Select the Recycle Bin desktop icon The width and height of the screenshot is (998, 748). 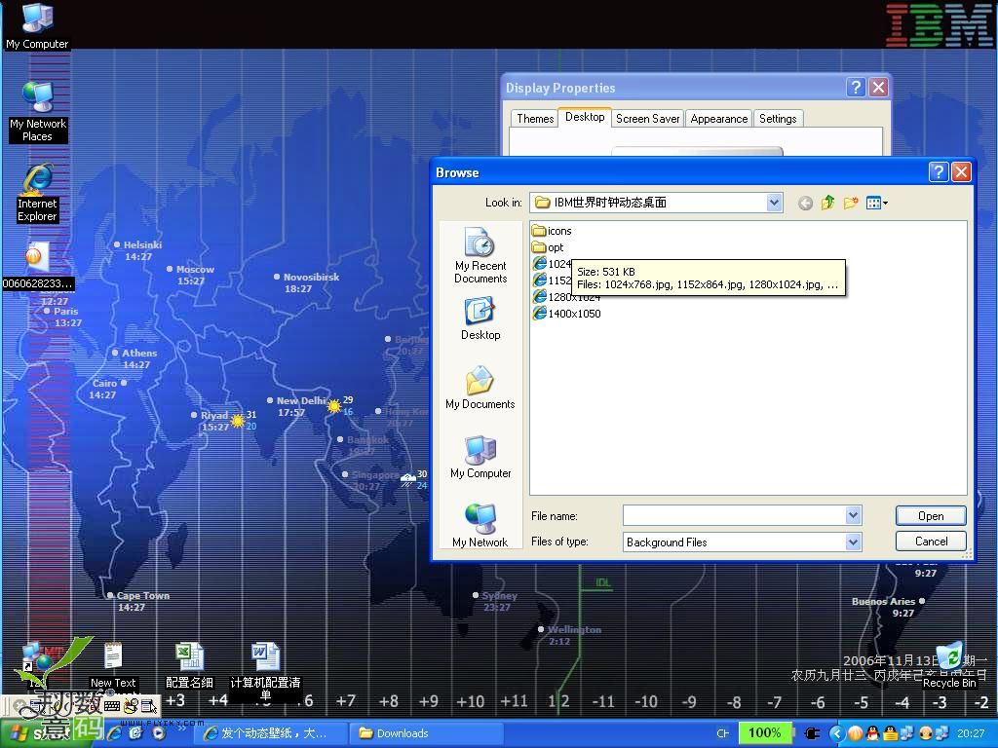point(949,665)
